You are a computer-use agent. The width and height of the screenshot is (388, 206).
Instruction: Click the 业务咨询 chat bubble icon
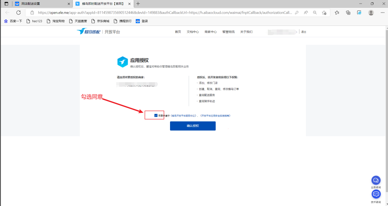(376, 180)
